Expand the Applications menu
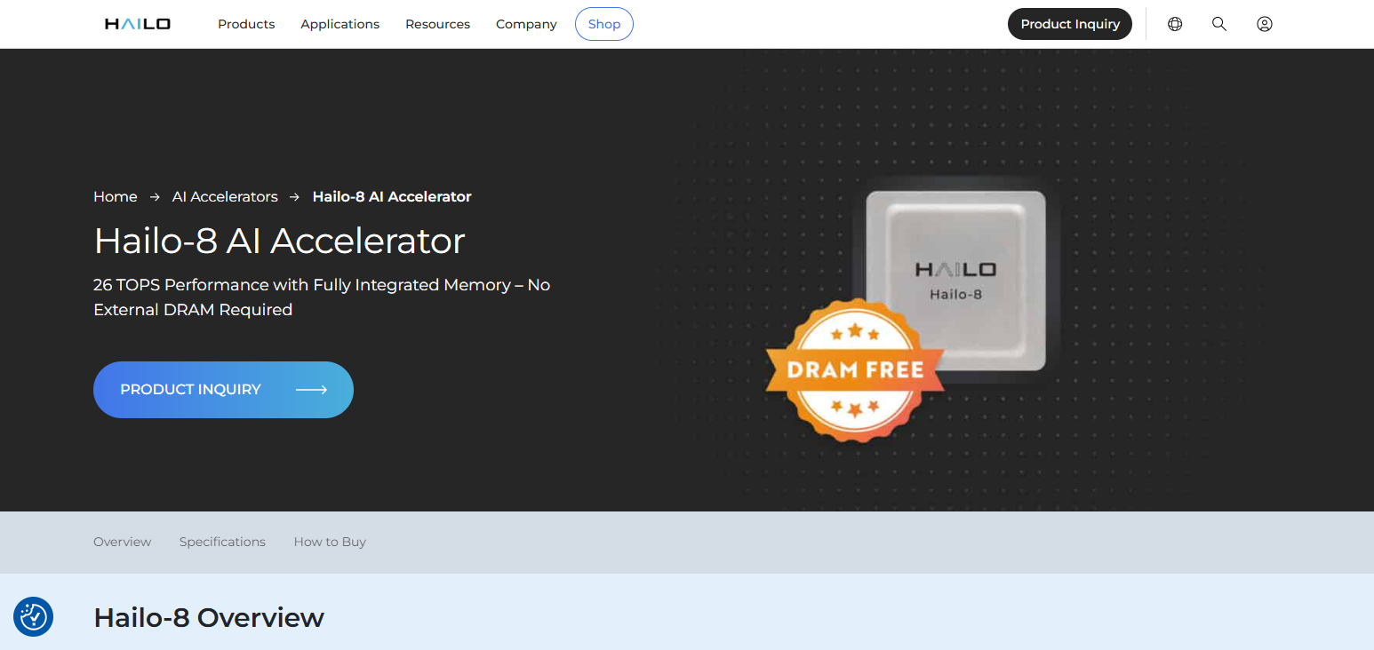Screen dimensions: 1374x650 [340, 24]
